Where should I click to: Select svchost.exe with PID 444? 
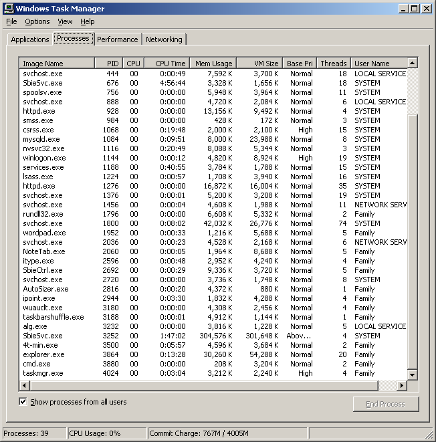coord(213,74)
